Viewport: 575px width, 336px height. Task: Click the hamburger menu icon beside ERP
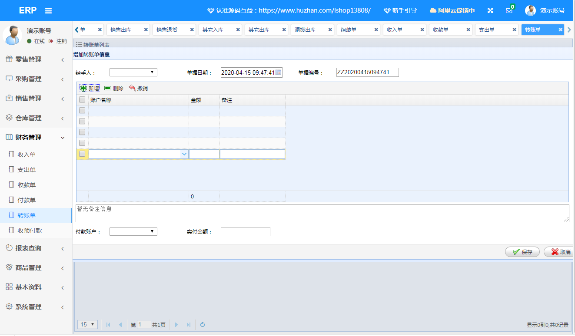48,10
